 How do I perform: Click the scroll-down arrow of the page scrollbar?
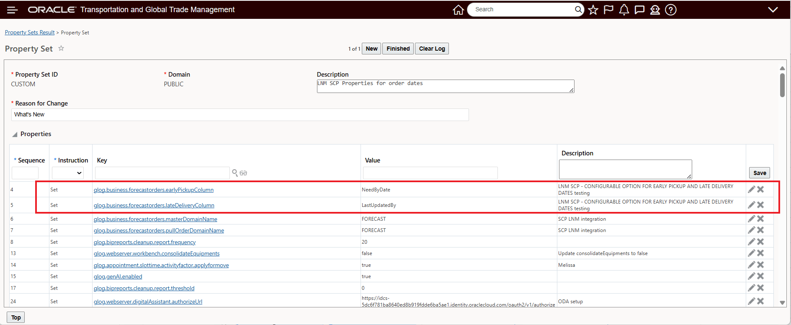[782, 302]
